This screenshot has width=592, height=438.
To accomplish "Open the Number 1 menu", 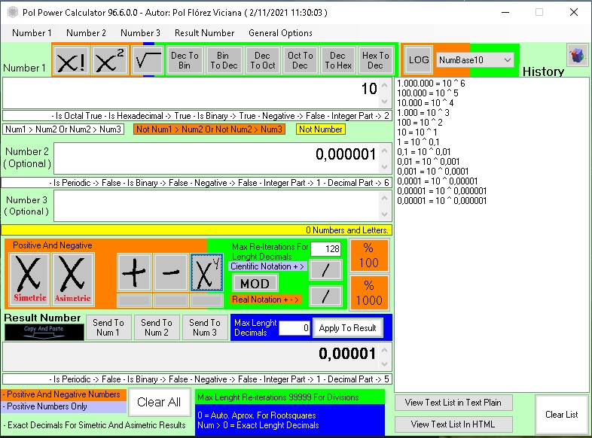I will tap(32, 33).
